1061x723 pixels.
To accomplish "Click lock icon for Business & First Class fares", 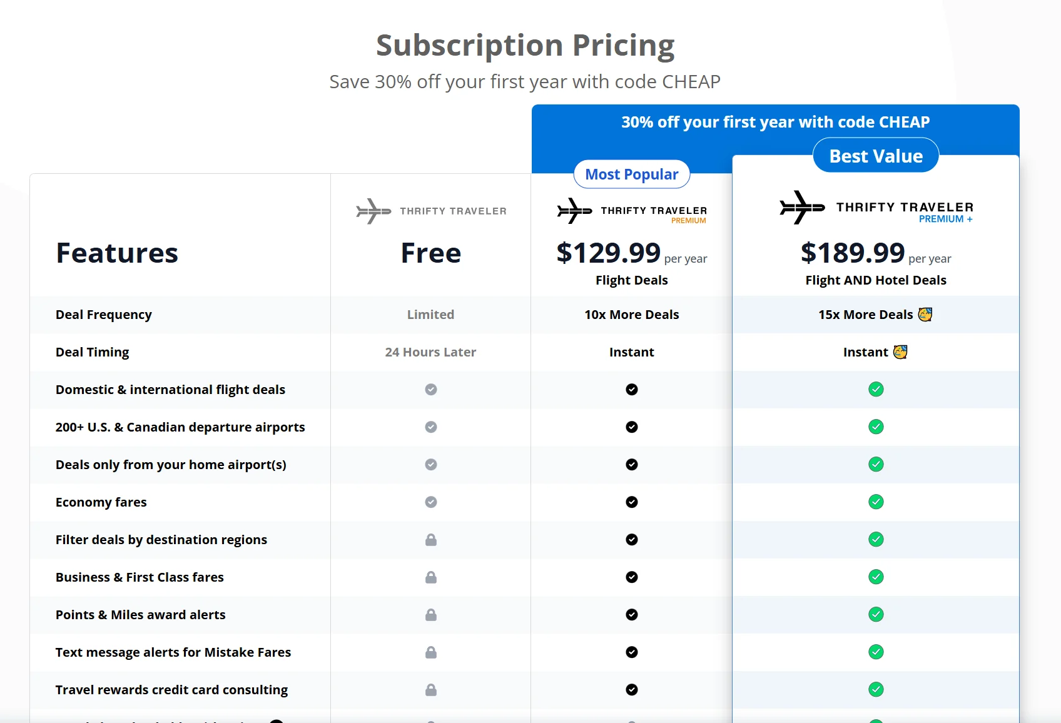I will (431, 577).
